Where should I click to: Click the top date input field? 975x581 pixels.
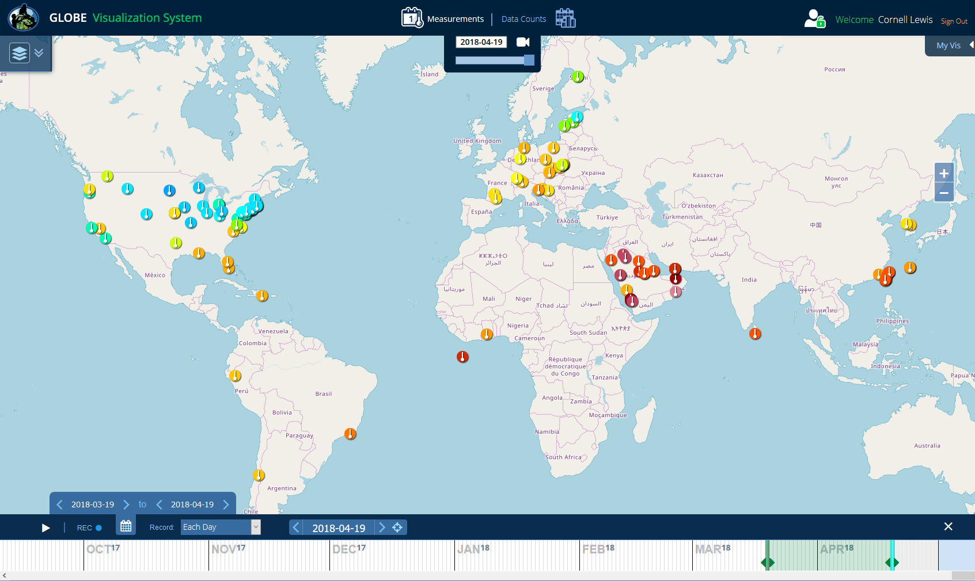[x=481, y=42]
